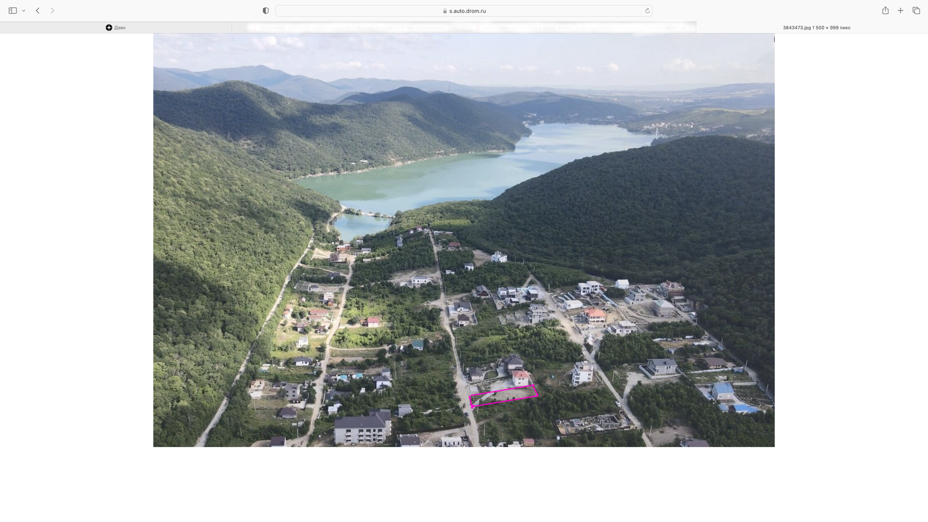Image resolution: width=928 pixels, height=522 pixels.
Task: Switch to the Дзен tab
Action: click(116, 28)
